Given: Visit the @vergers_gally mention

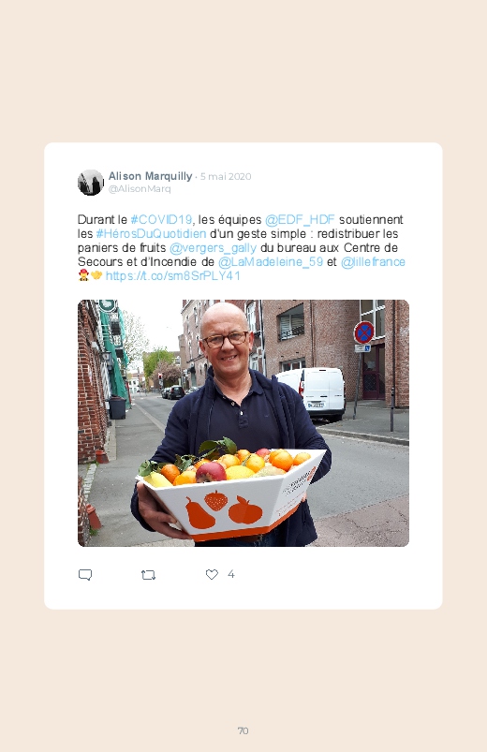Looking at the screenshot, I should 213,248.
